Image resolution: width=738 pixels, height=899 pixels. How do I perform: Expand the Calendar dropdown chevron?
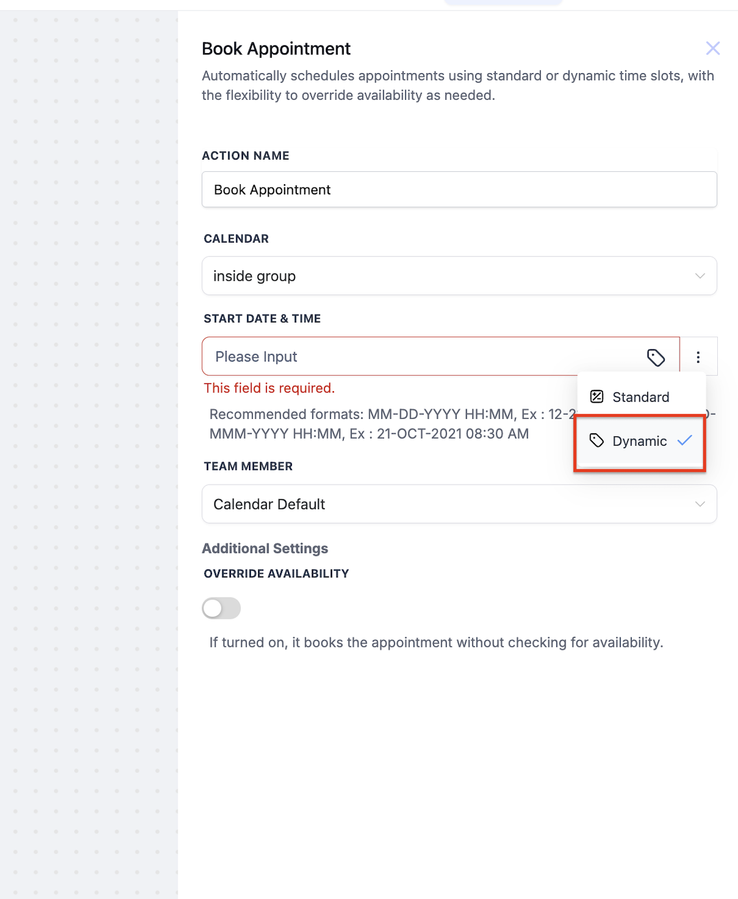[700, 276]
